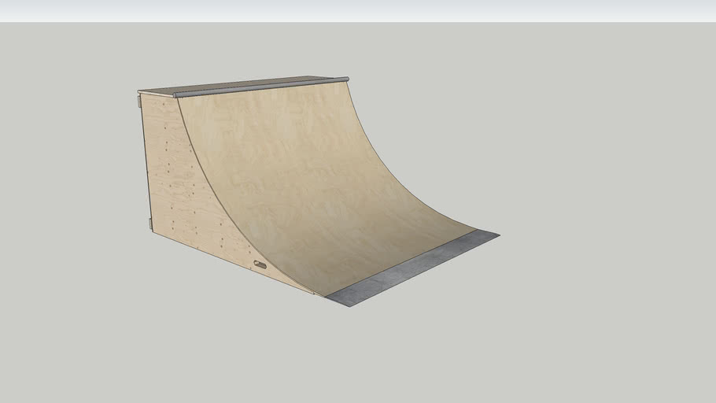Select the metal coping pipe atop the ramp

(x=260, y=87)
